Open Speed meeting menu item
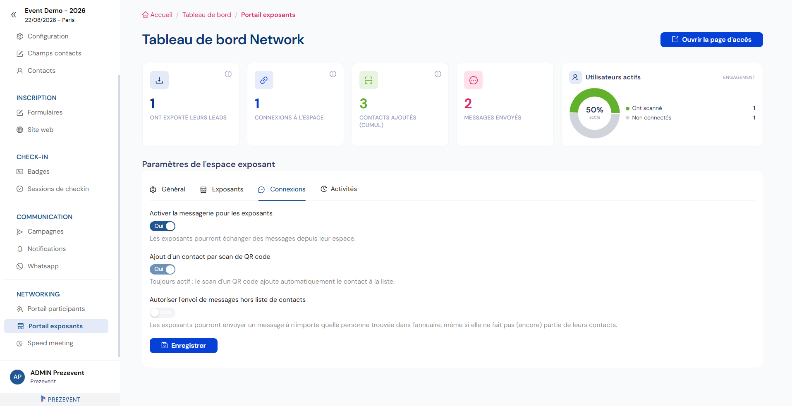 (50, 343)
